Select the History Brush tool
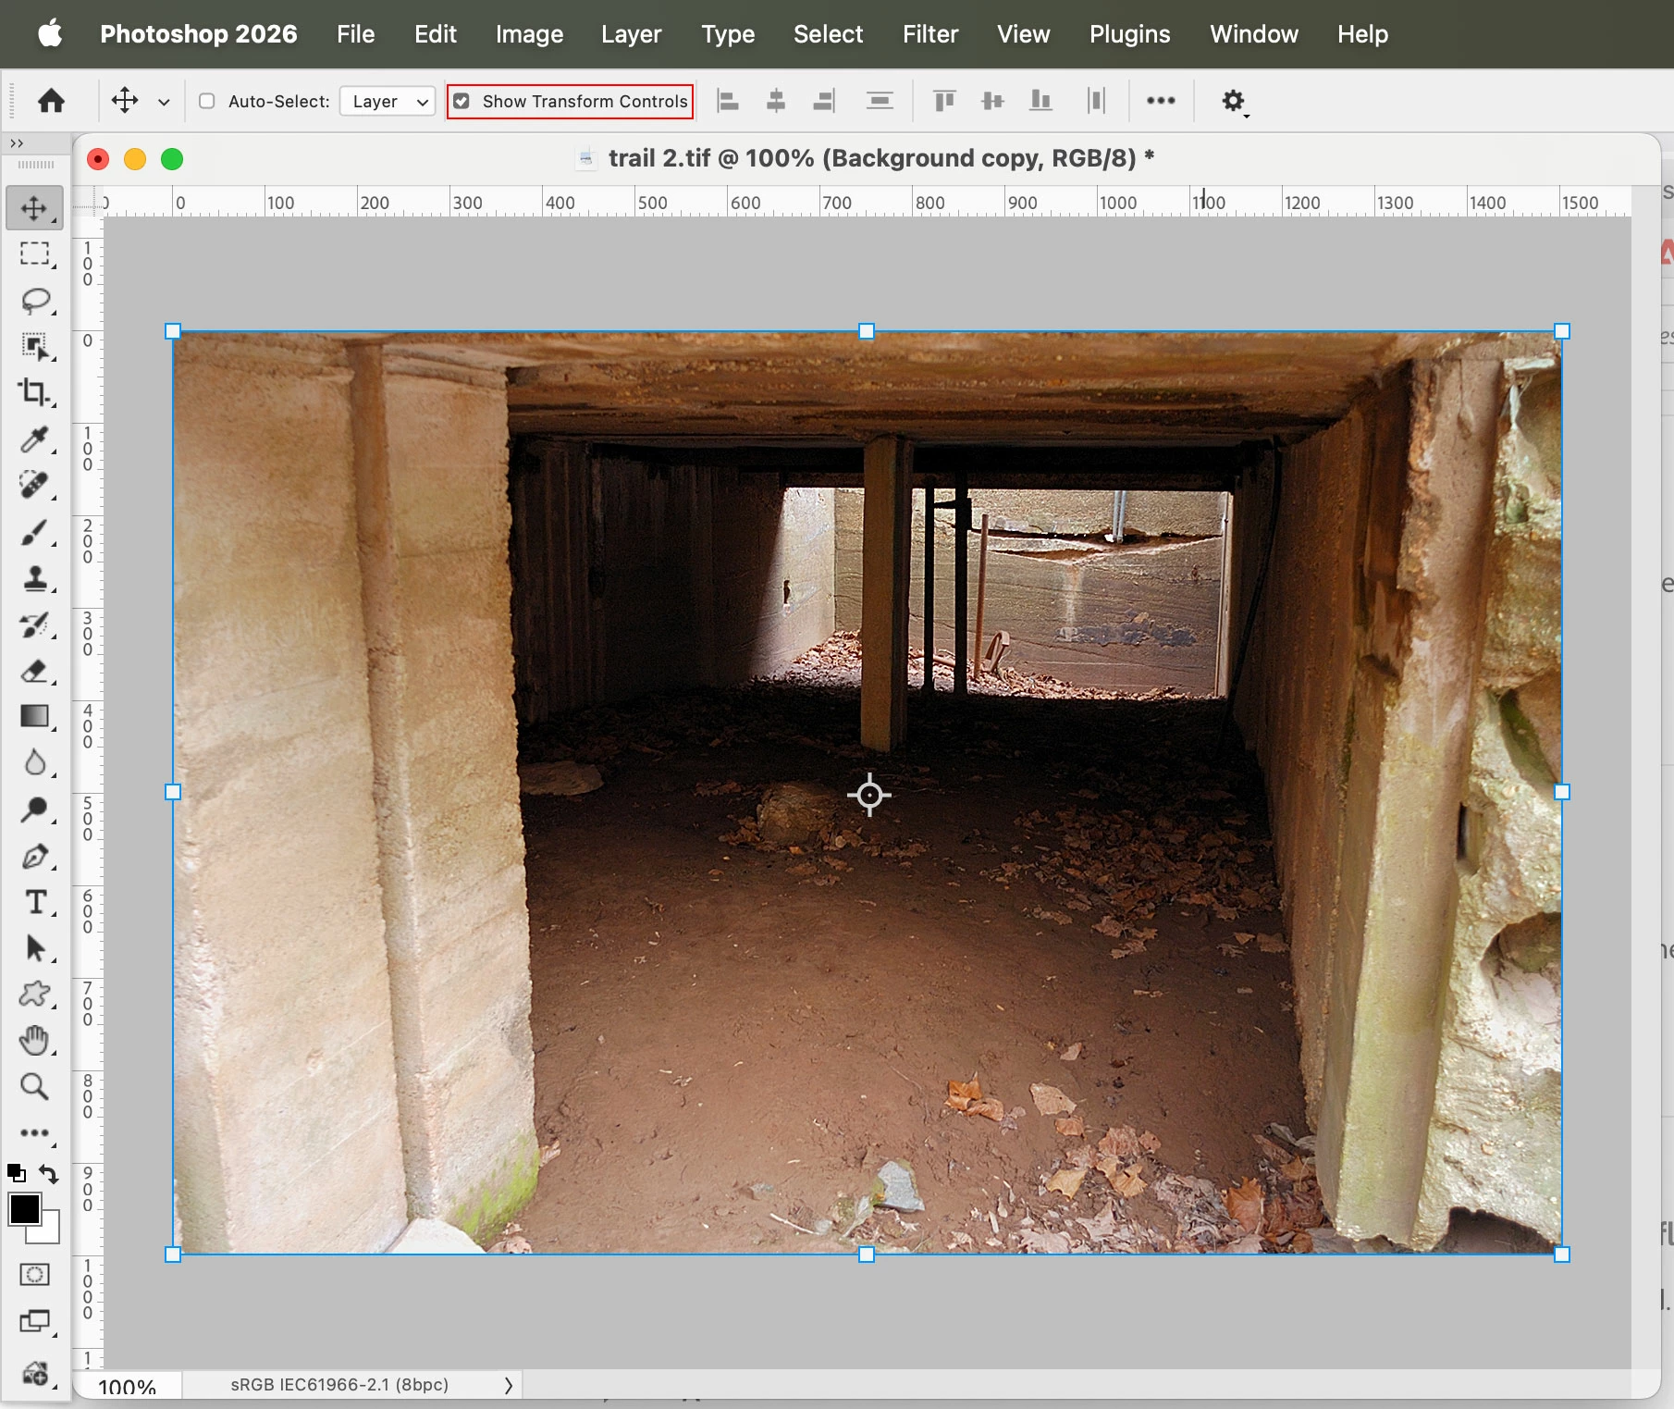The width and height of the screenshot is (1674, 1409). pyautogui.click(x=35, y=624)
